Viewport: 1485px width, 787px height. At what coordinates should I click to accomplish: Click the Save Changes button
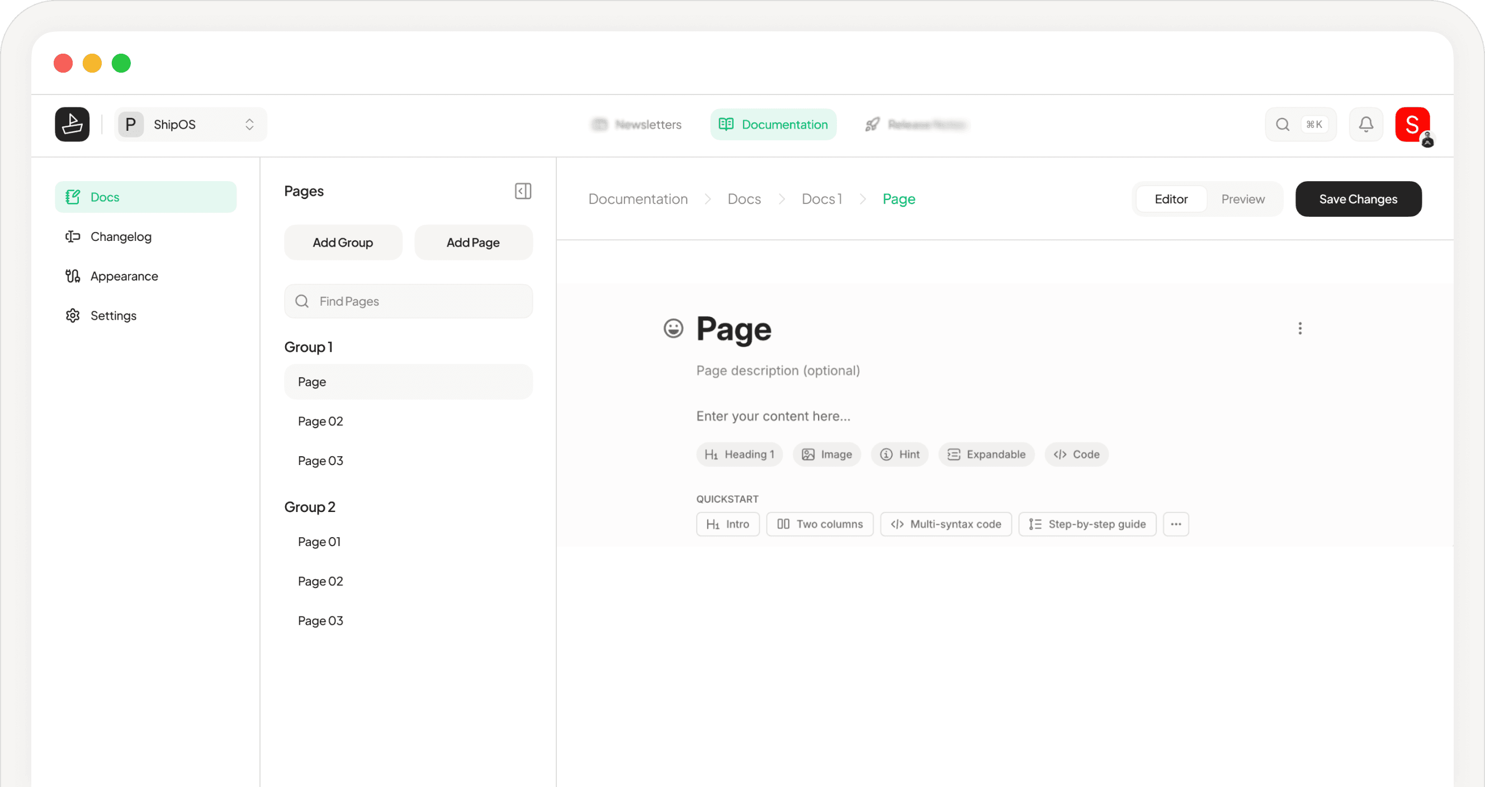pos(1358,199)
